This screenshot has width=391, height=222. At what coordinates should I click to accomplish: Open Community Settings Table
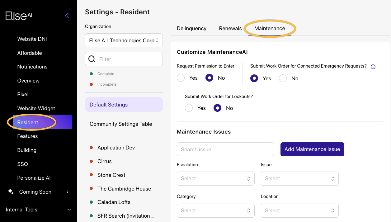pyautogui.click(x=121, y=124)
